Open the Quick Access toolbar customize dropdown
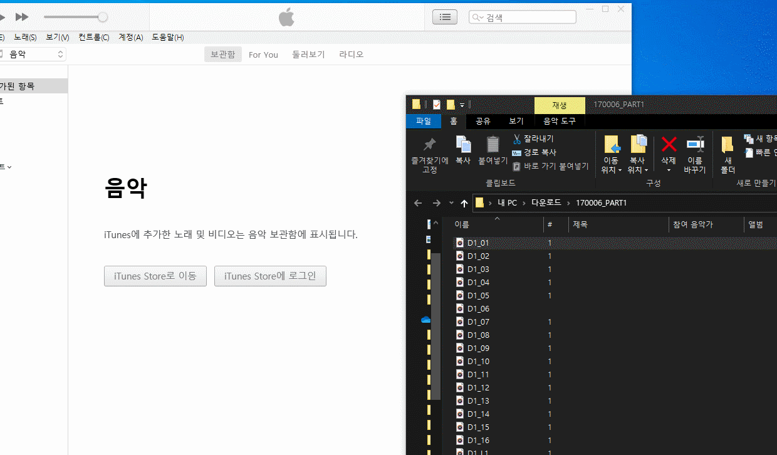Screen dimensions: 777x455 coord(462,105)
